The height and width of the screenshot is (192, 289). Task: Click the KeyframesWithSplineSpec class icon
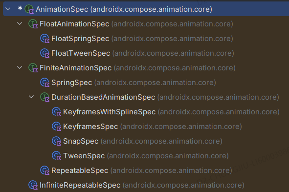[x=57, y=112]
